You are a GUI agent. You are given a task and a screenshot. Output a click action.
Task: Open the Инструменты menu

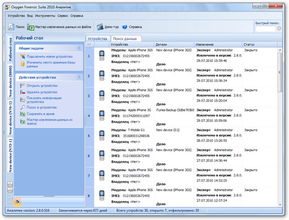tap(45, 16)
